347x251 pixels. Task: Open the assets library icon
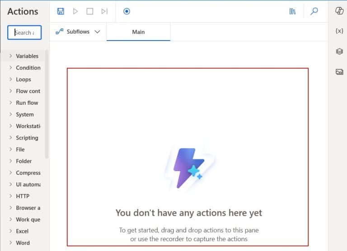tap(292, 11)
